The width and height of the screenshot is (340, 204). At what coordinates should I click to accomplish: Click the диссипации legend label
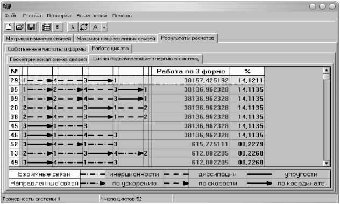click(x=217, y=174)
